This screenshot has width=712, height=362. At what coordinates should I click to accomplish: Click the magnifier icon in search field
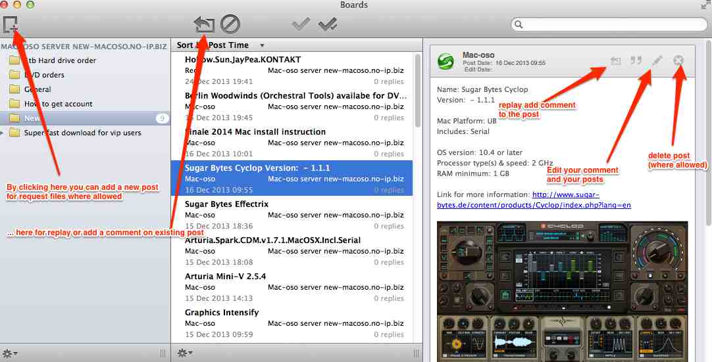pyautogui.click(x=519, y=24)
